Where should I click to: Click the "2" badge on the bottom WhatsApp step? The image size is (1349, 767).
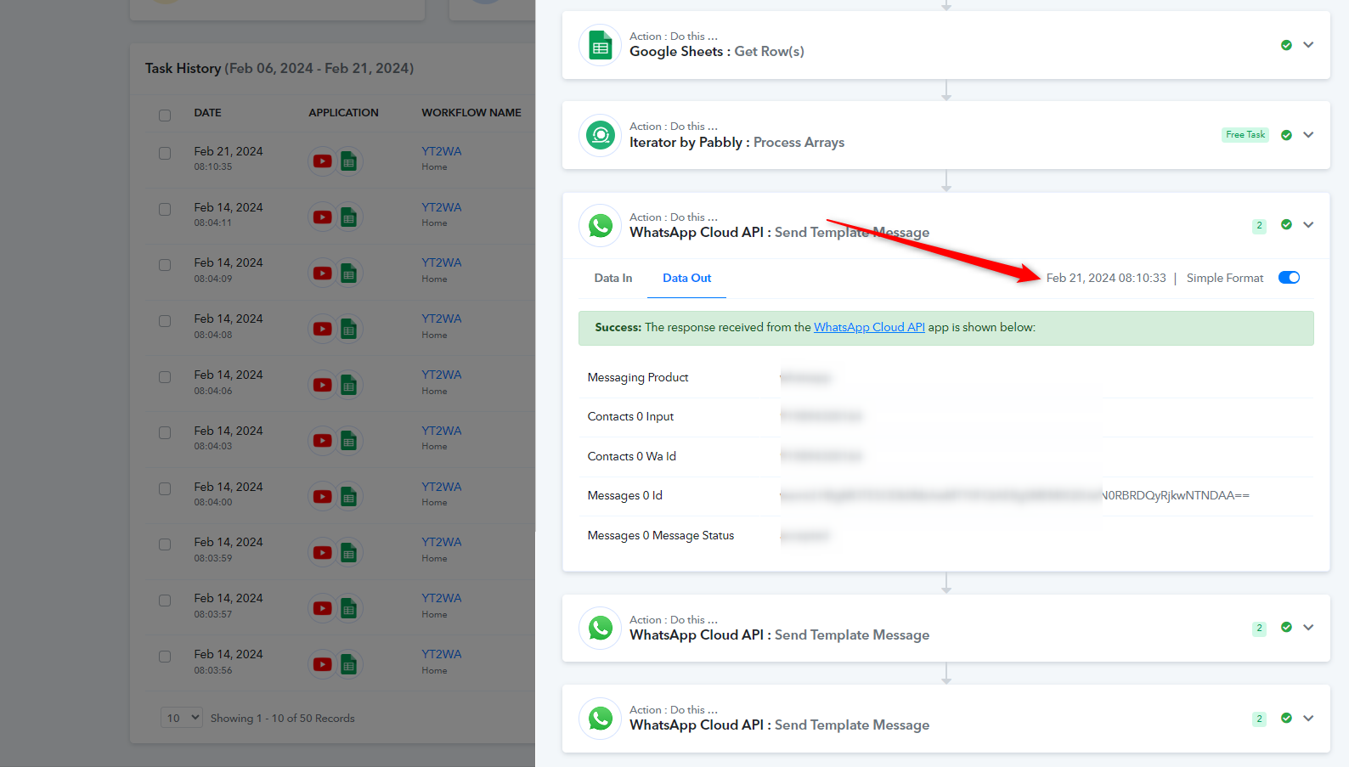[x=1259, y=719]
